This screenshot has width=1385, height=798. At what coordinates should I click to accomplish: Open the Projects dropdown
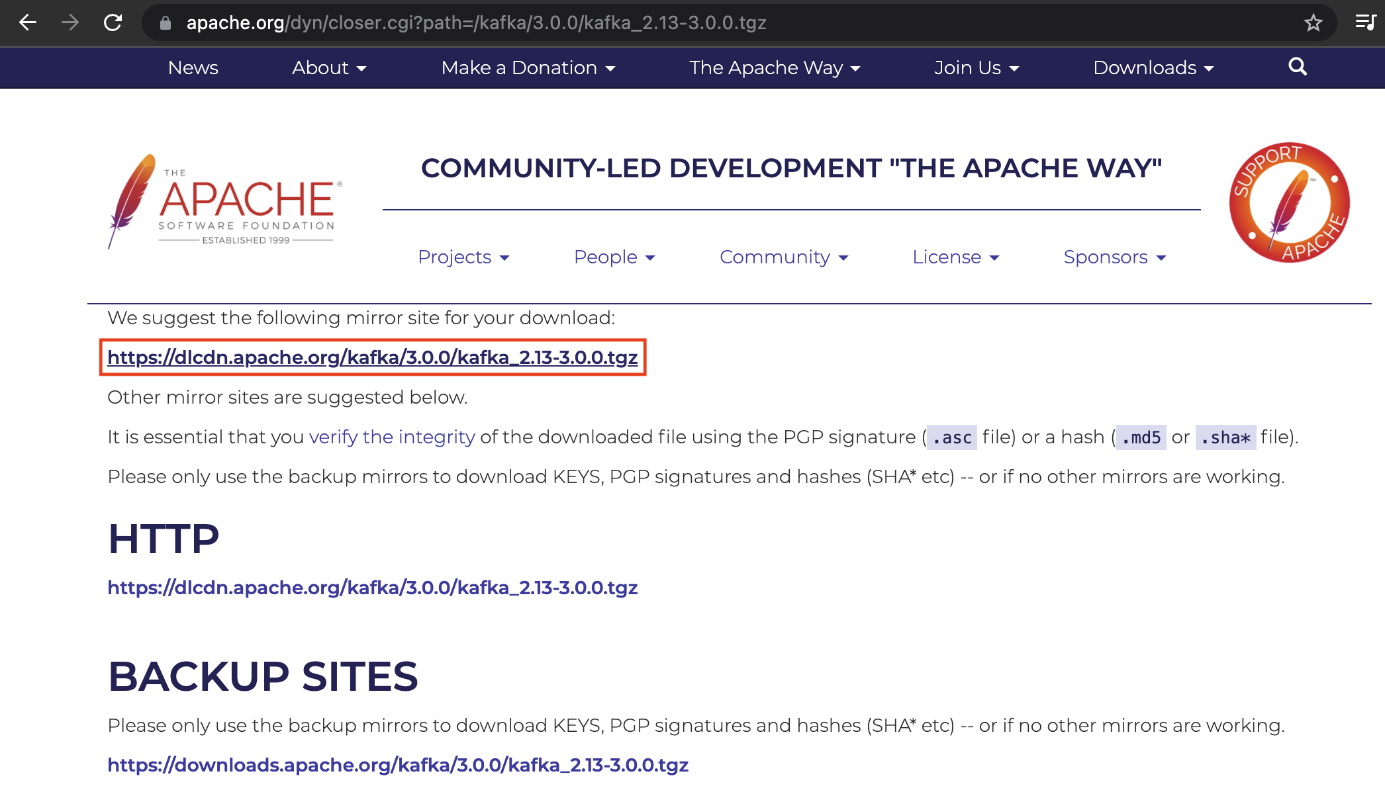pos(463,257)
